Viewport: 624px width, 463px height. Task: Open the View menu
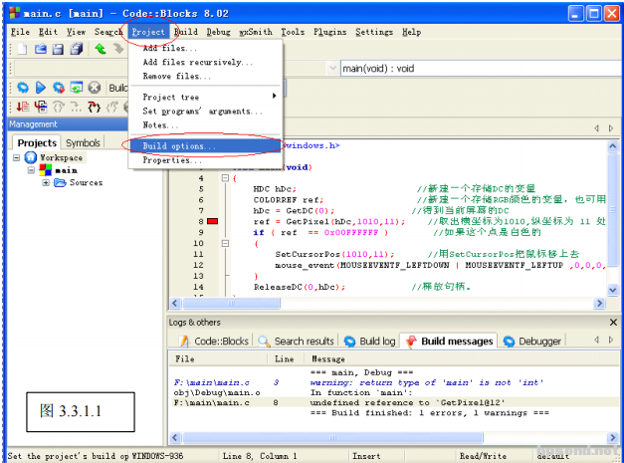point(76,32)
